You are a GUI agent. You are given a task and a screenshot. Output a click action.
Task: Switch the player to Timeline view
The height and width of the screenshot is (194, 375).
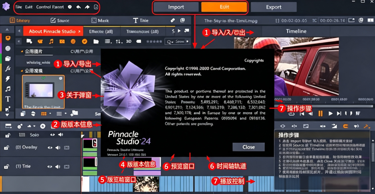(x=296, y=31)
